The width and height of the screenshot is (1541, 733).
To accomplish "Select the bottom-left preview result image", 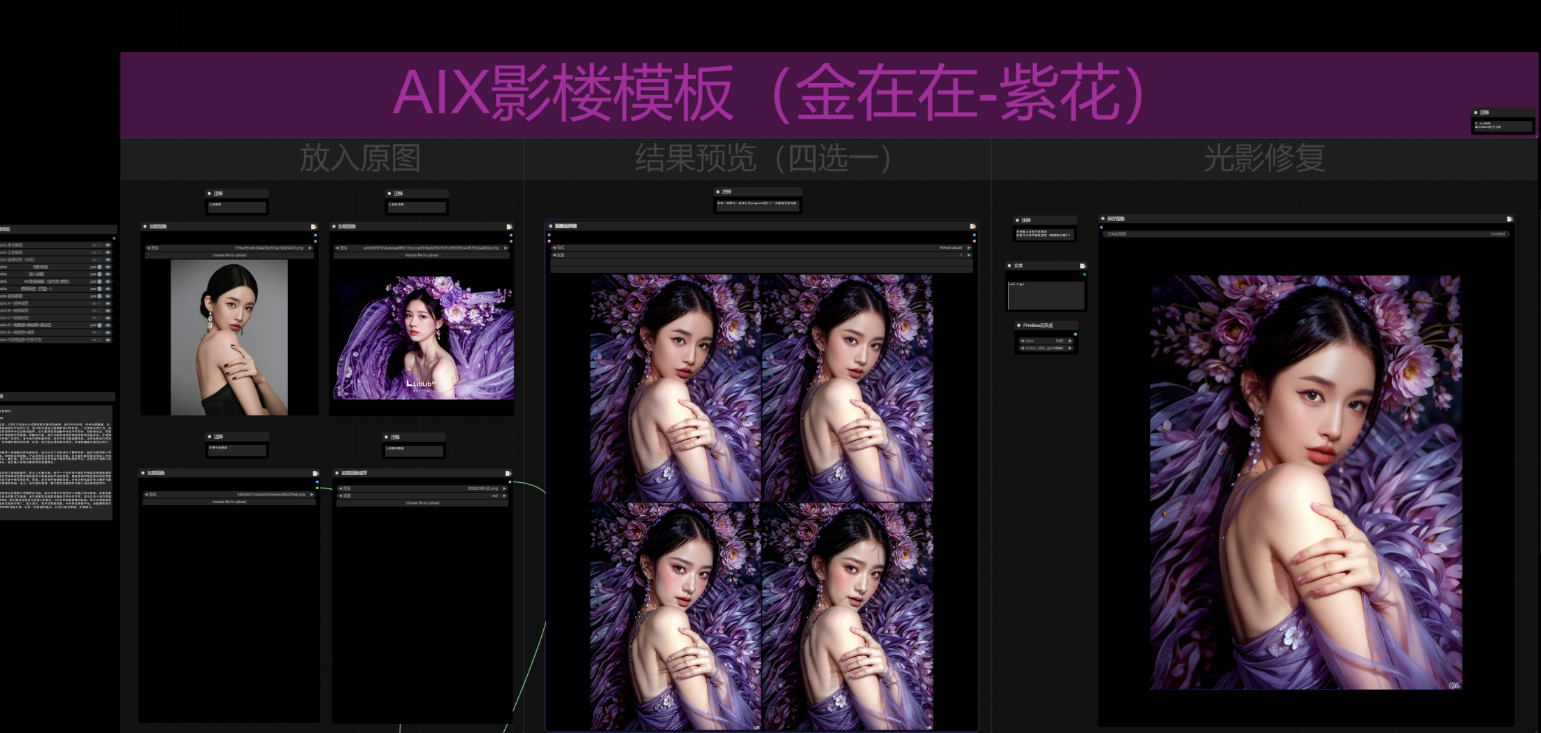I will coord(675,616).
